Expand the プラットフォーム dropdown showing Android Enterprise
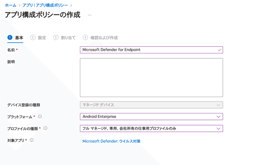This screenshot has height=165, width=278. 152,116
